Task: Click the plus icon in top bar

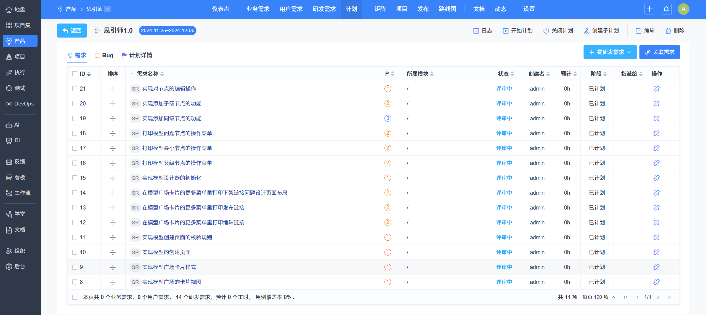Action: [649, 9]
